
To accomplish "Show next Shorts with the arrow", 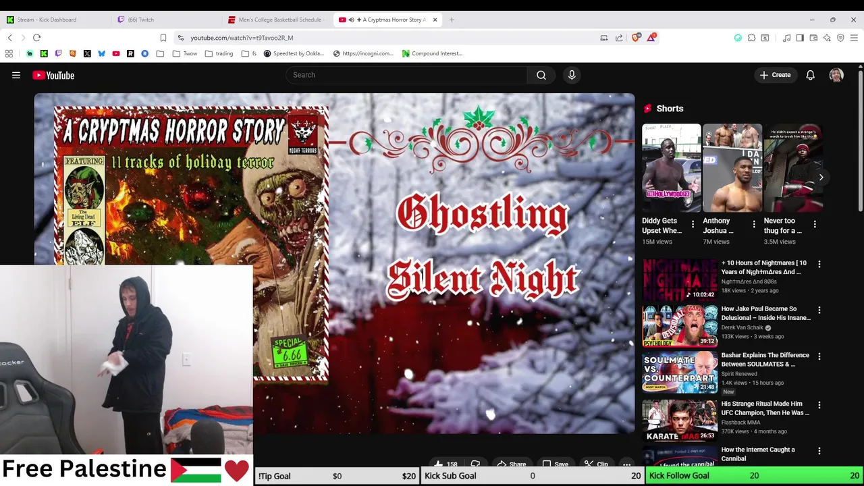I will (x=821, y=178).
